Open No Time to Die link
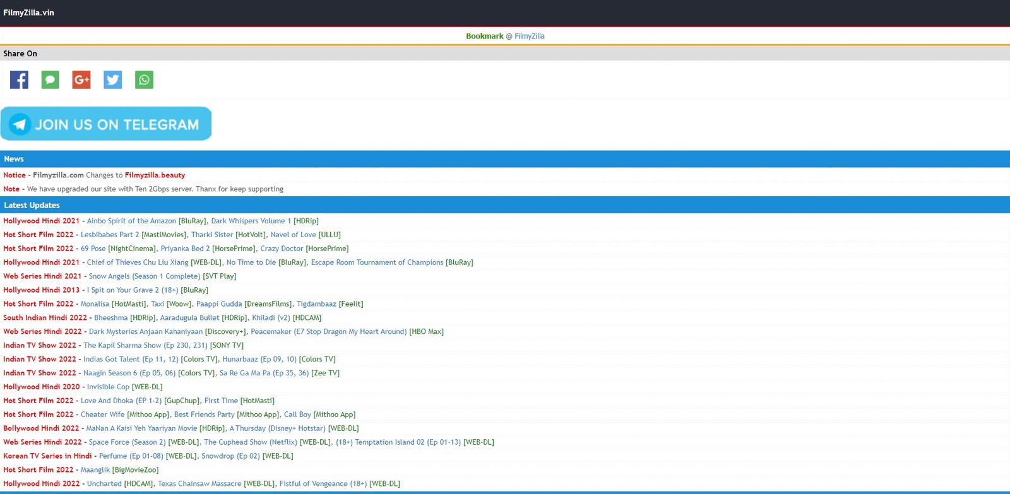 coord(251,262)
